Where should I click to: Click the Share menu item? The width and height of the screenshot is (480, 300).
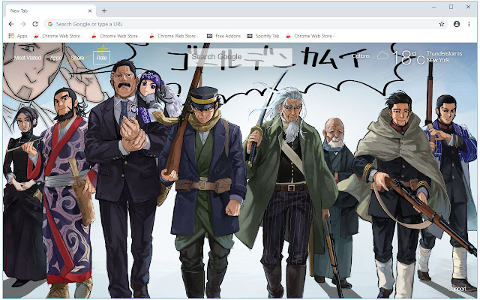click(x=77, y=58)
